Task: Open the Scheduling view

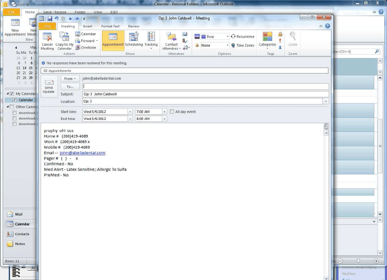Action: click(x=134, y=40)
